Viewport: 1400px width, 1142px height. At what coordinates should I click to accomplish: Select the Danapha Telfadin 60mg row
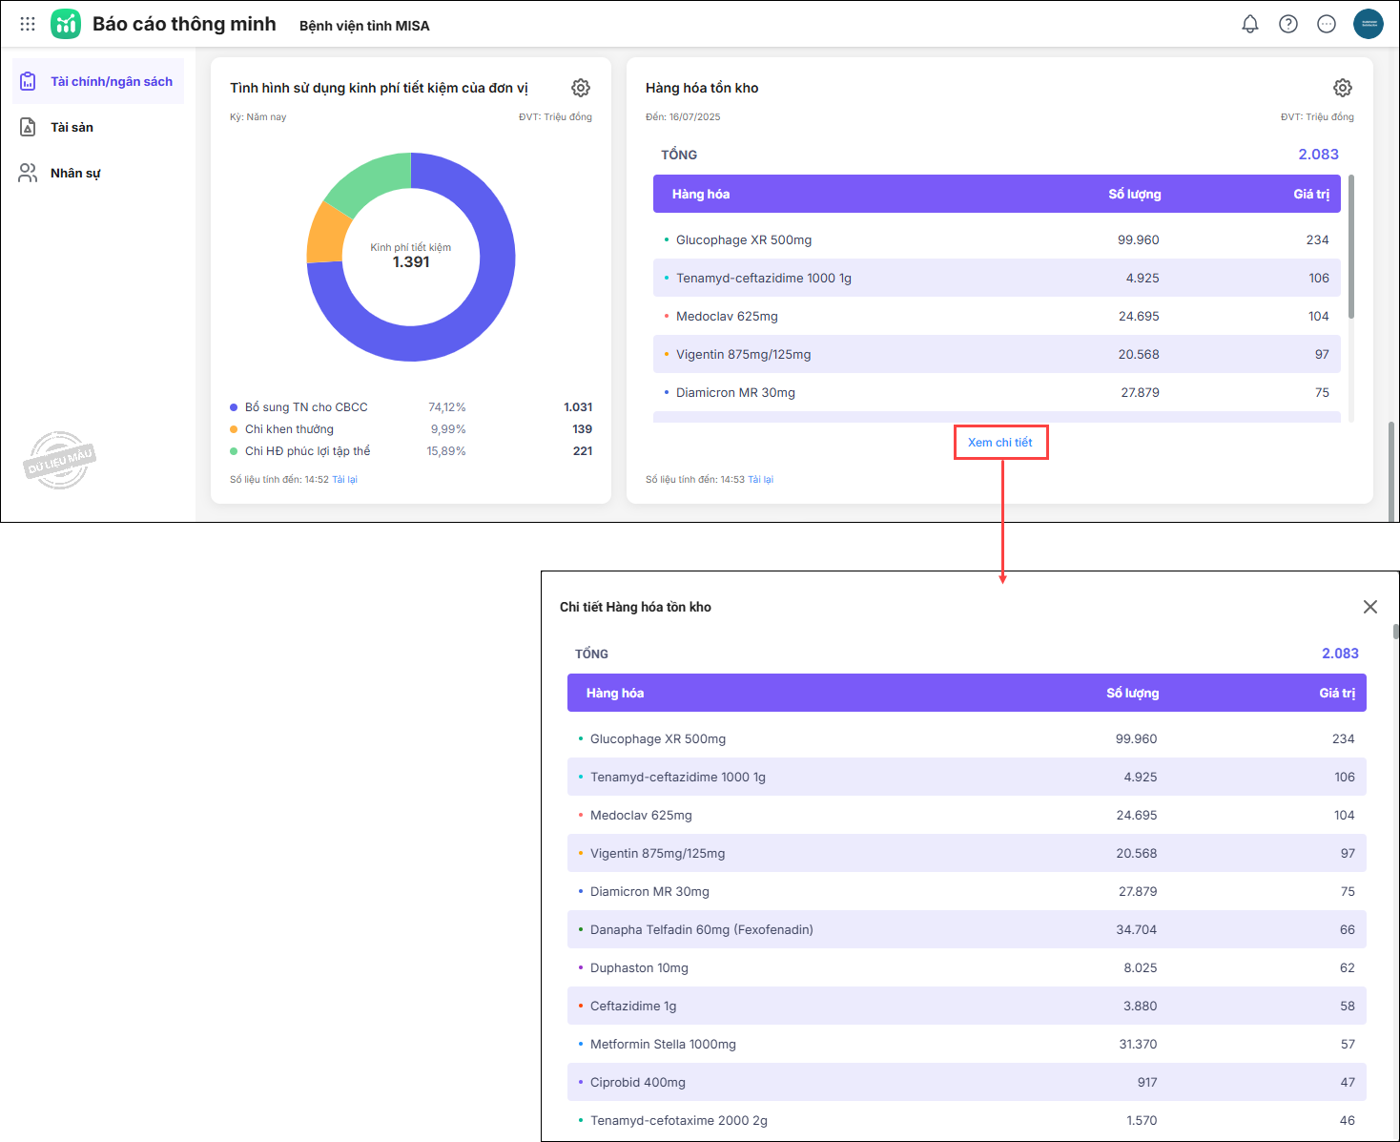click(x=966, y=929)
